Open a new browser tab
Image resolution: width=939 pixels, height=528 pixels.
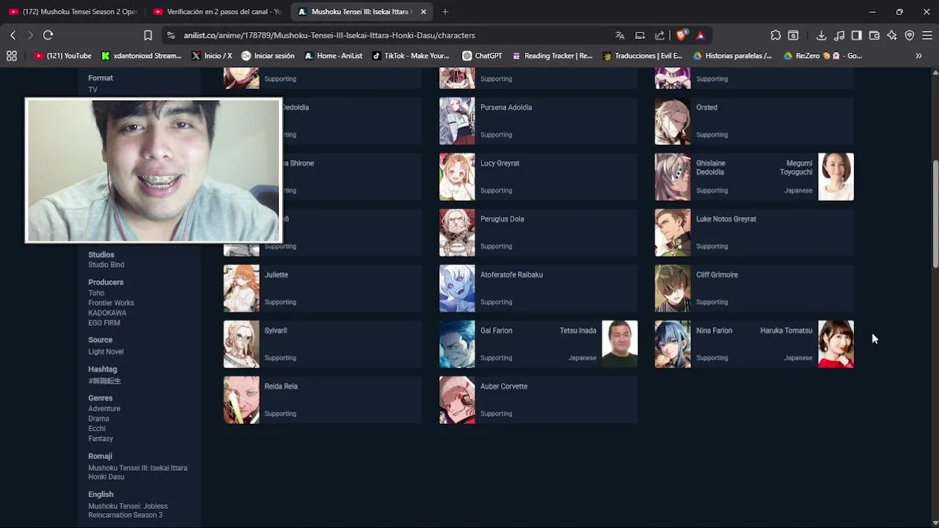445,12
